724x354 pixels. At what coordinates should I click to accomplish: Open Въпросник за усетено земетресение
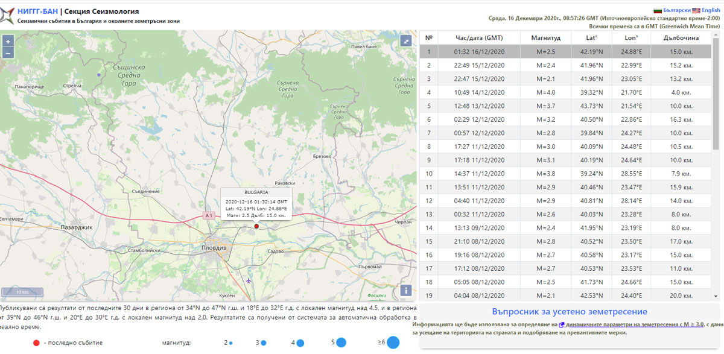tap(569, 311)
